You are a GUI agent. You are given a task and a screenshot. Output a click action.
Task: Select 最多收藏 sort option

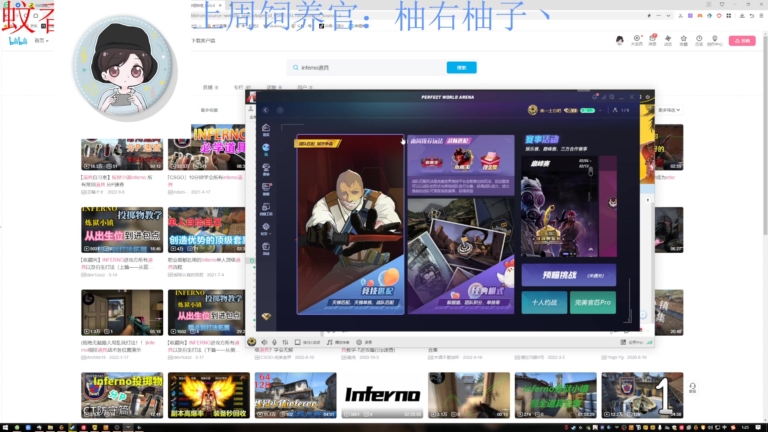click(209, 110)
